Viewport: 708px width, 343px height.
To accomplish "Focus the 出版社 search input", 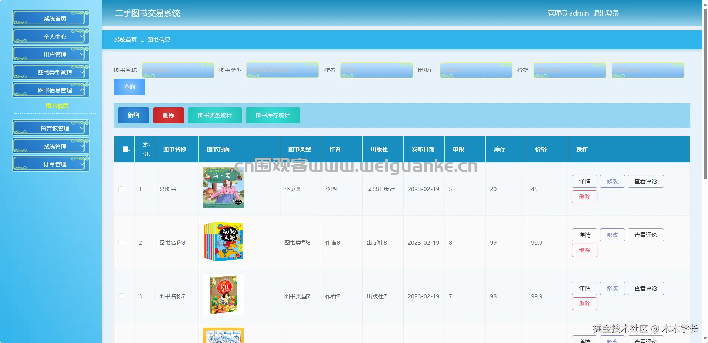I will point(476,70).
